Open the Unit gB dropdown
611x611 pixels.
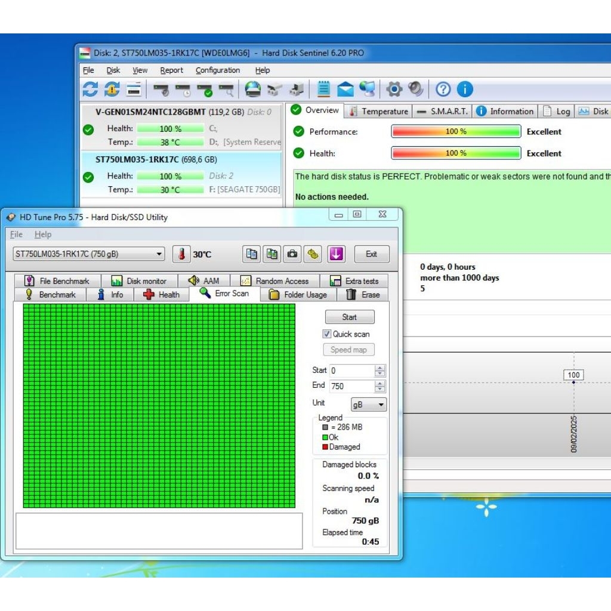tap(368, 405)
